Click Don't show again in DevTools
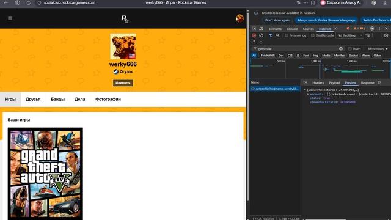This screenshot has height=220, width=391. [x=277, y=20]
